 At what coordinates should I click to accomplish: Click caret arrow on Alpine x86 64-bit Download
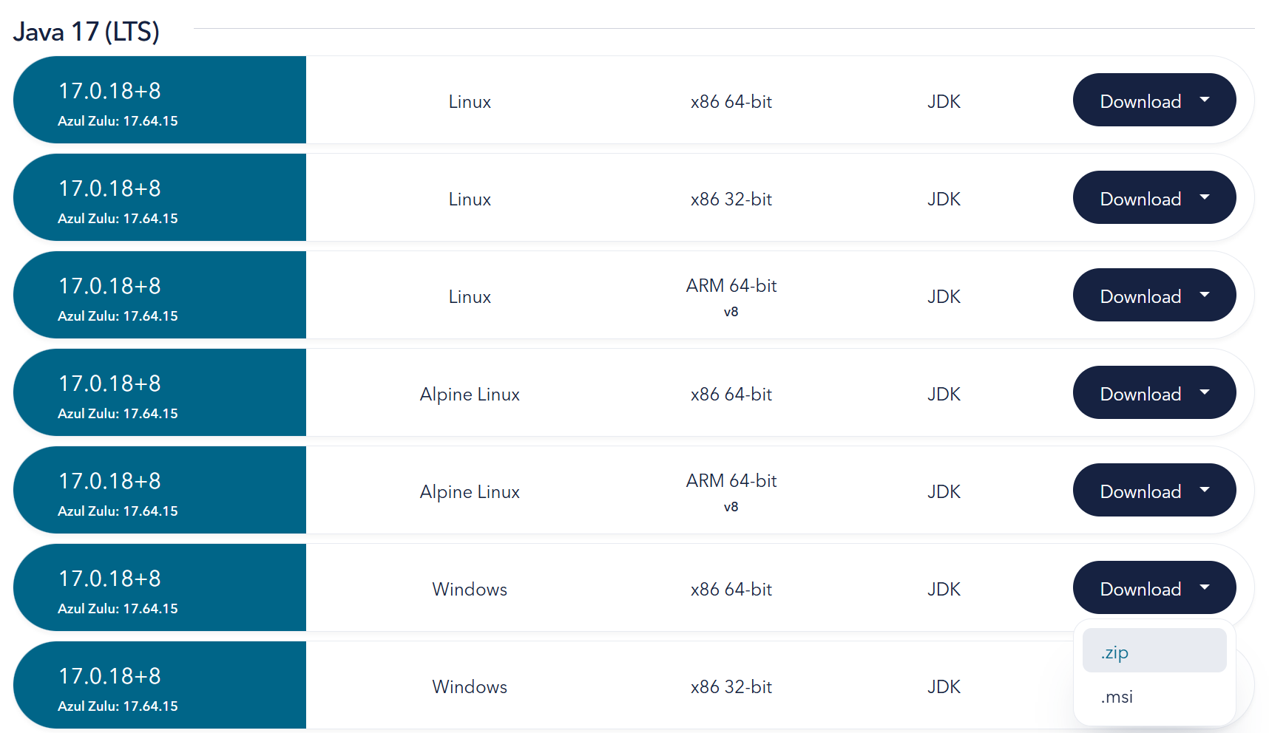click(x=1205, y=392)
